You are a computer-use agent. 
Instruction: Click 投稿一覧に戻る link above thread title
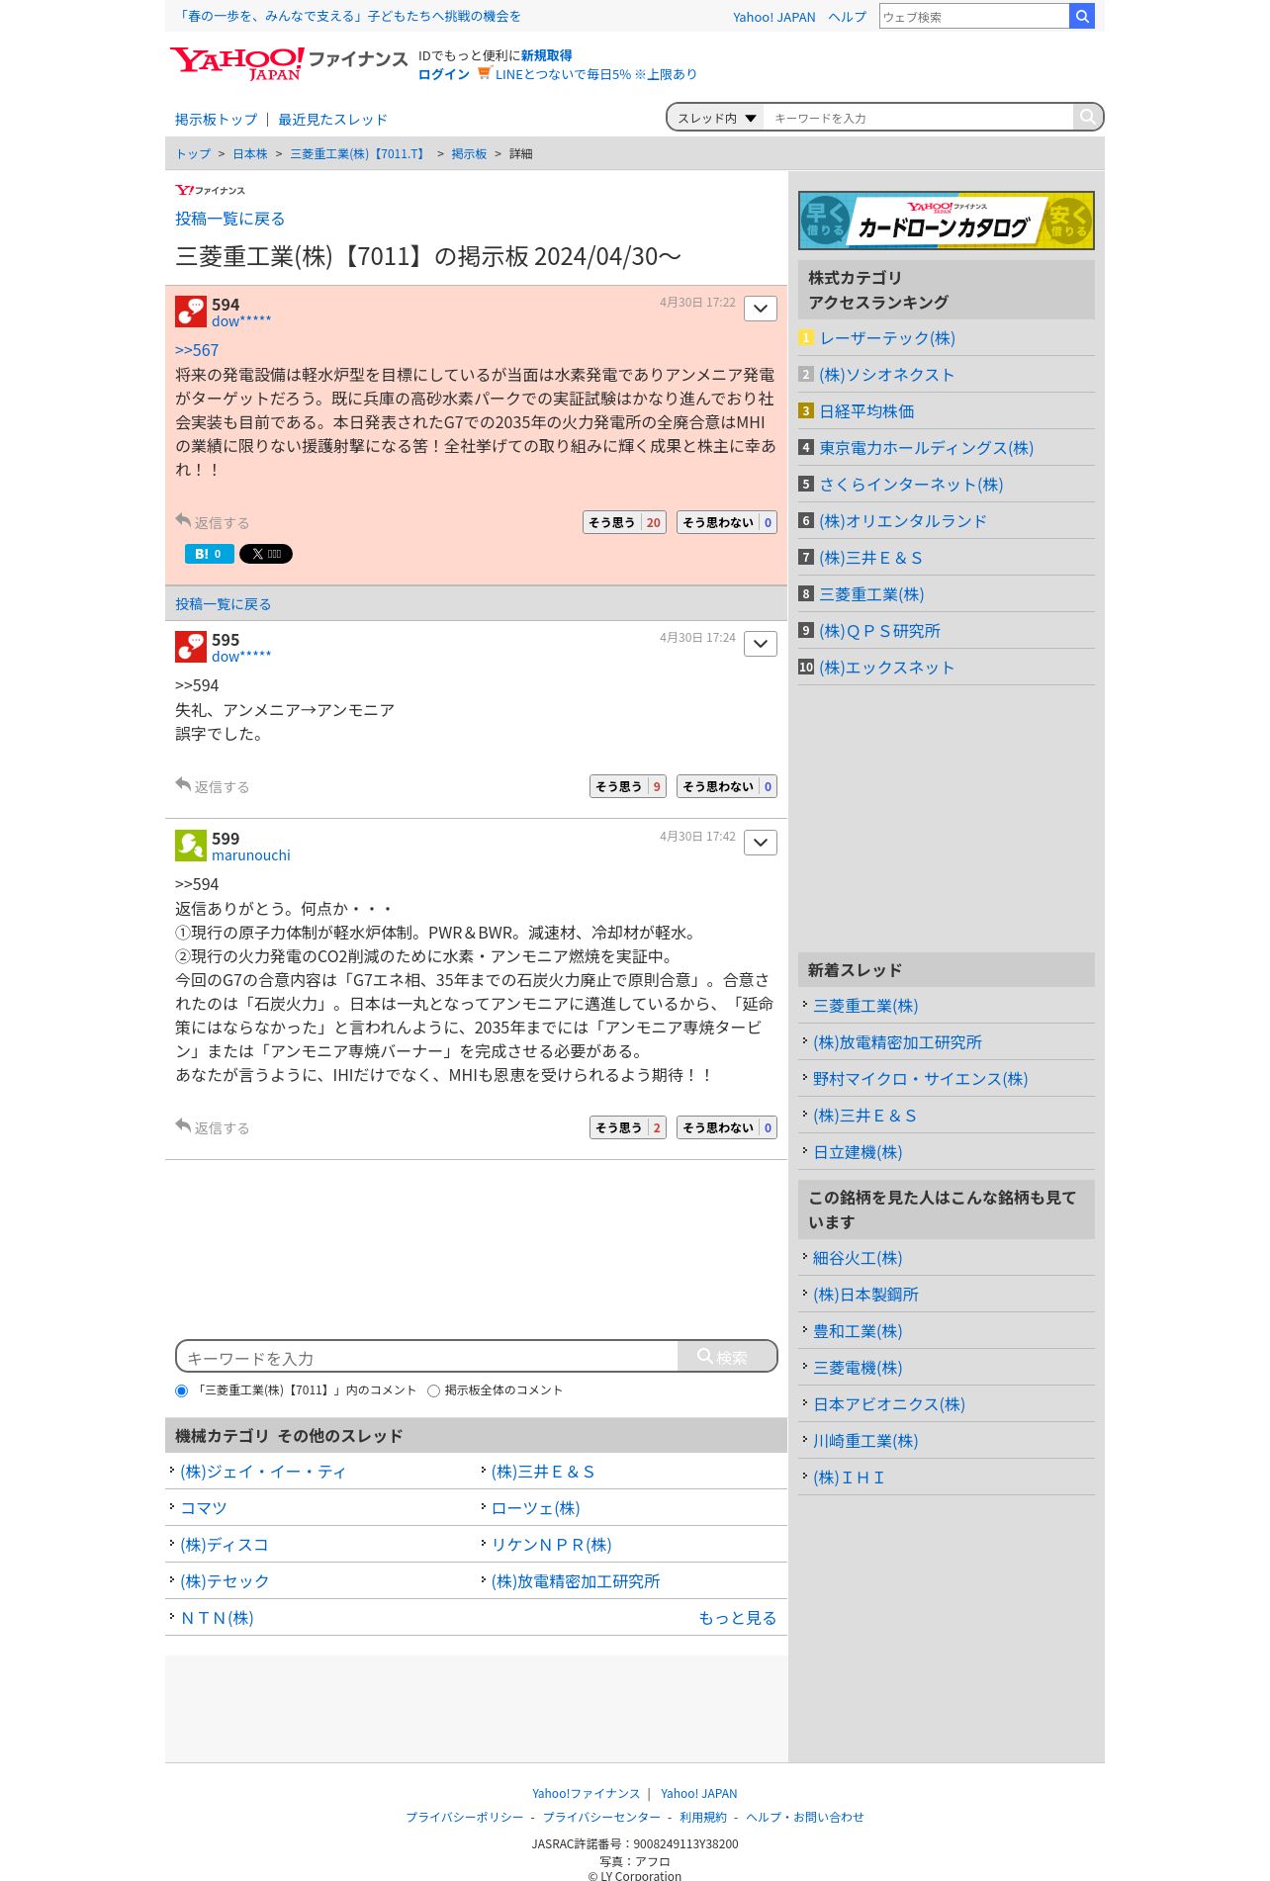229,219
